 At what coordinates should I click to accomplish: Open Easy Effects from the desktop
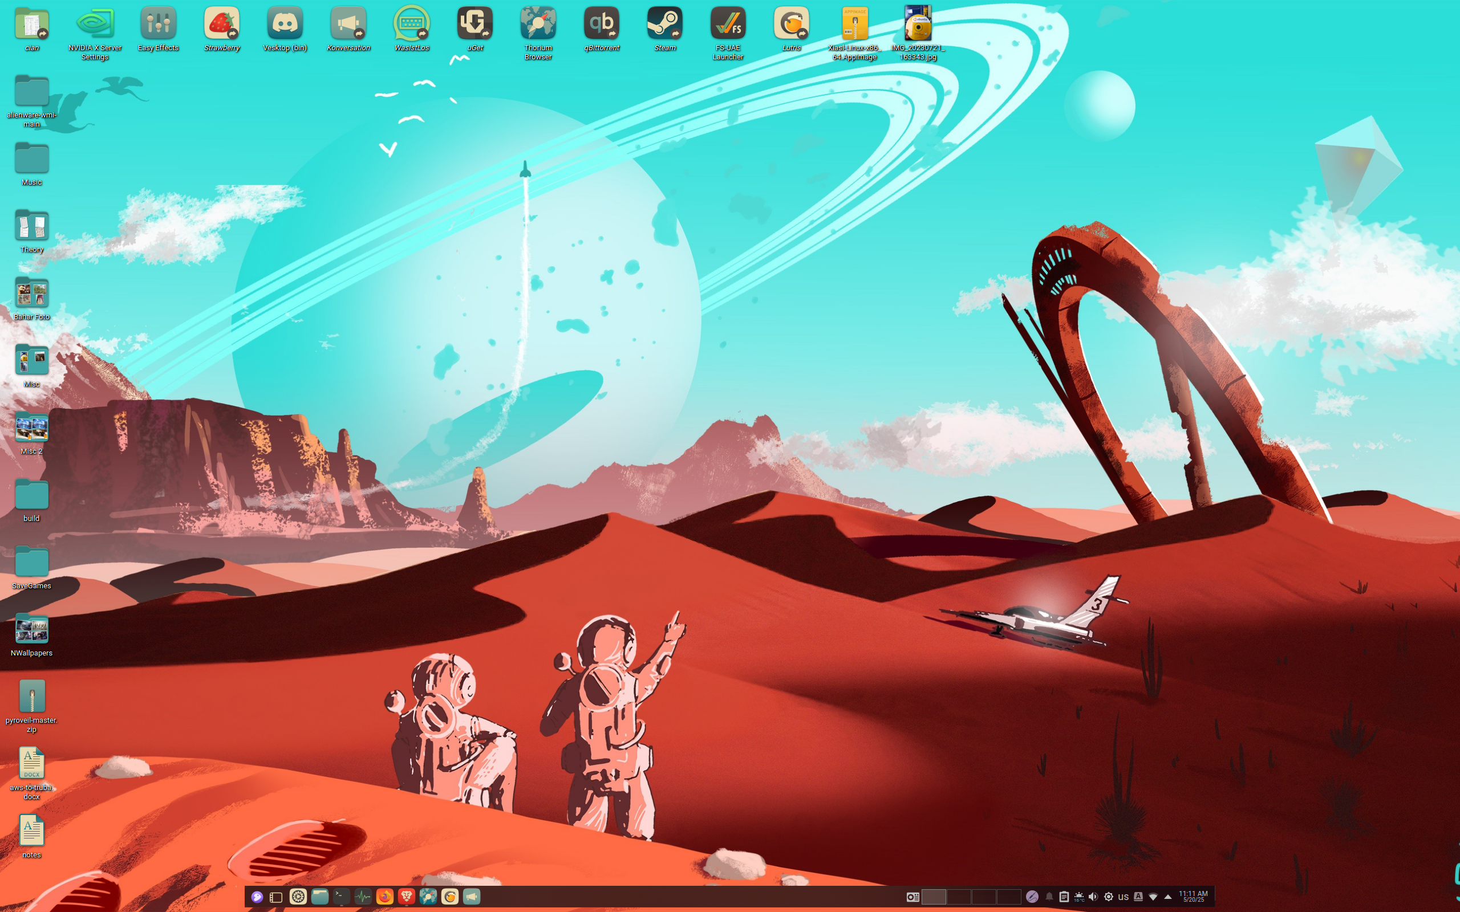tap(158, 29)
